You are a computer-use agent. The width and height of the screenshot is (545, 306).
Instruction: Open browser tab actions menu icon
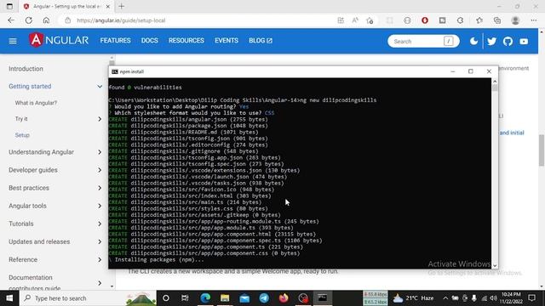9,6
